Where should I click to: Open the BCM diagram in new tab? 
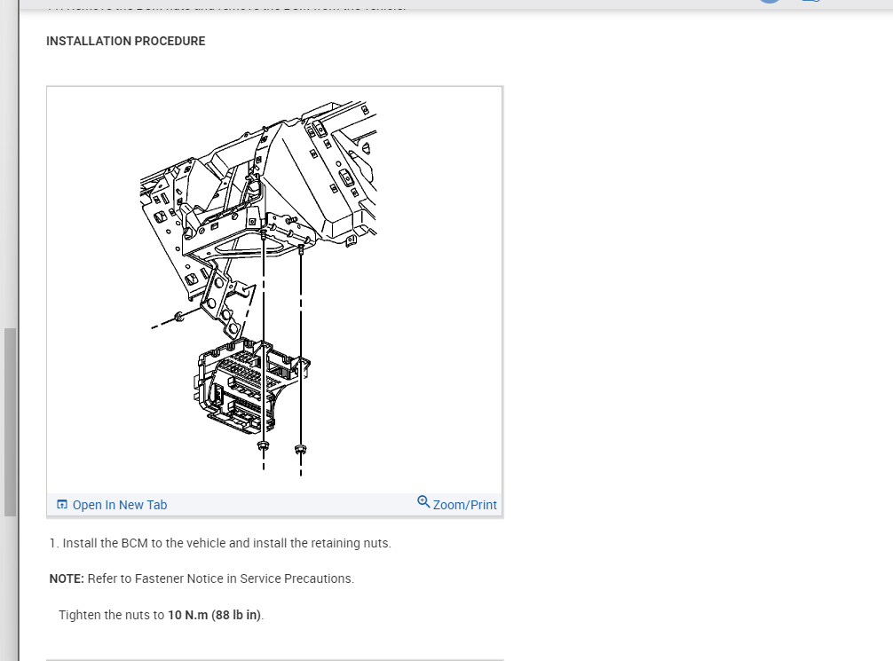click(112, 505)
